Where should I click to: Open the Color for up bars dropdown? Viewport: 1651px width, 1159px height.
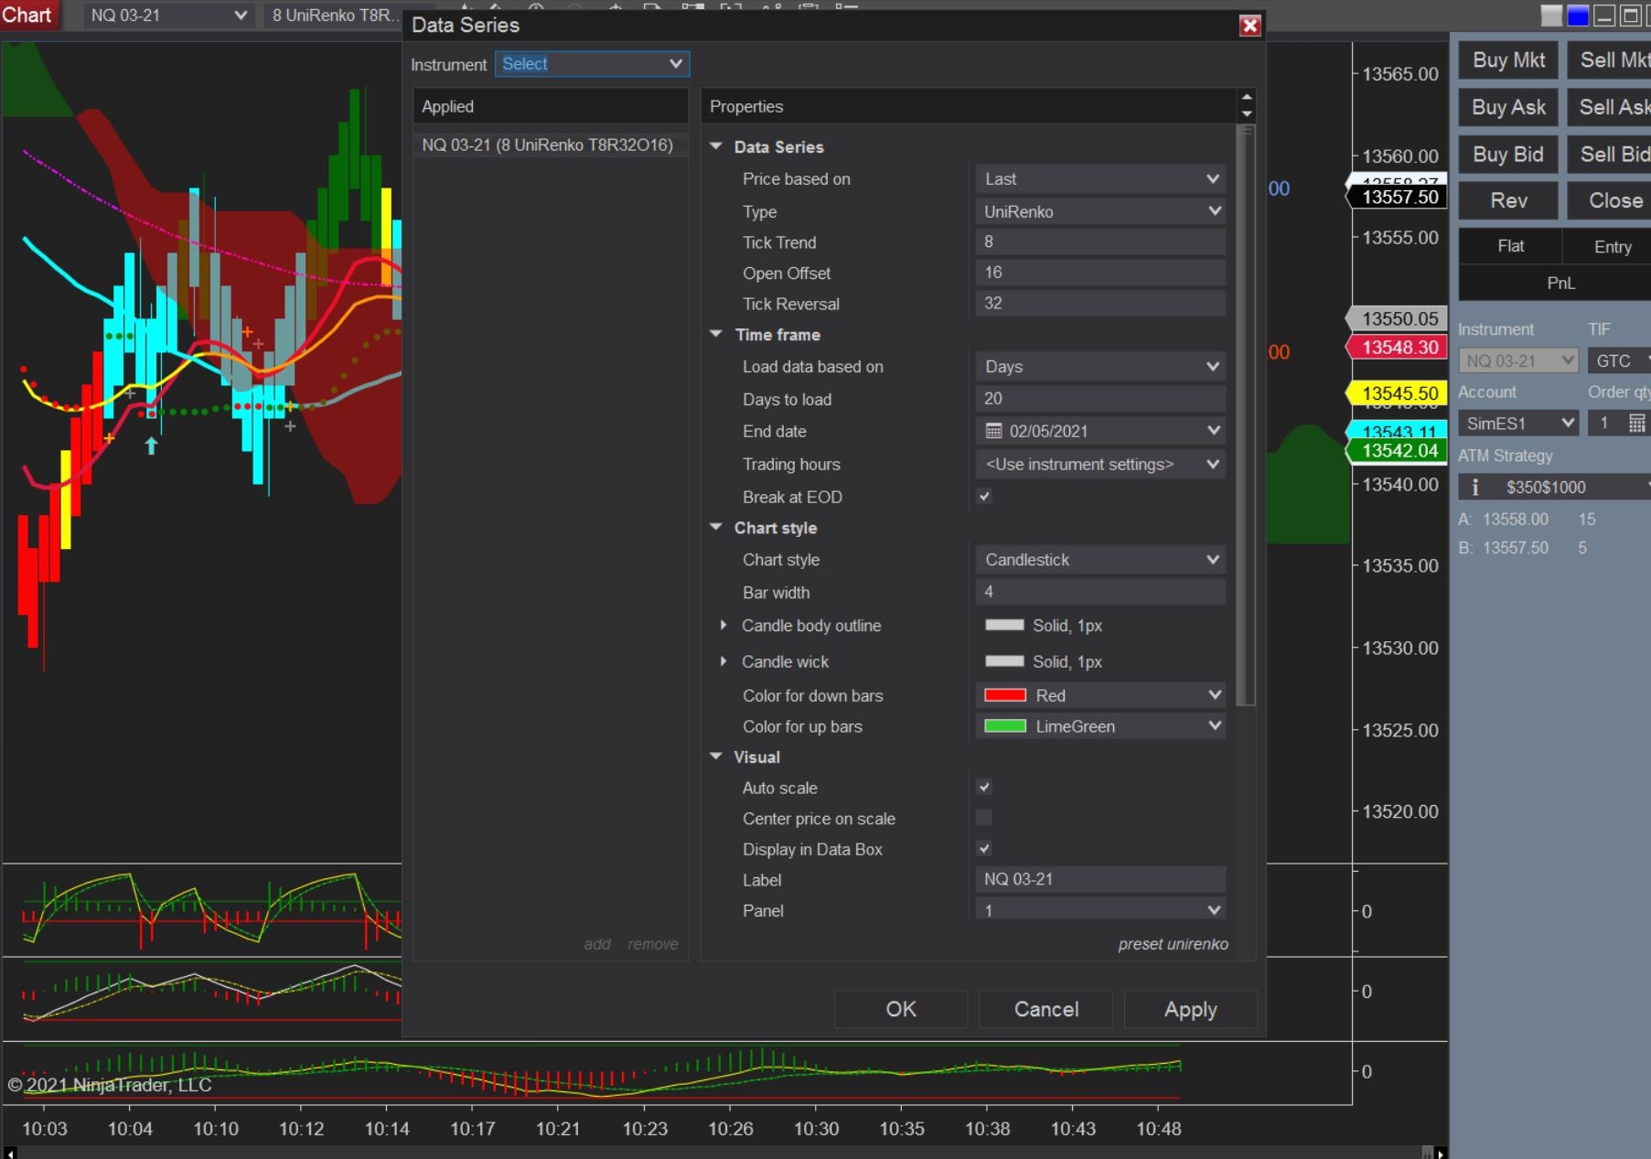(x=1100, y=726)
